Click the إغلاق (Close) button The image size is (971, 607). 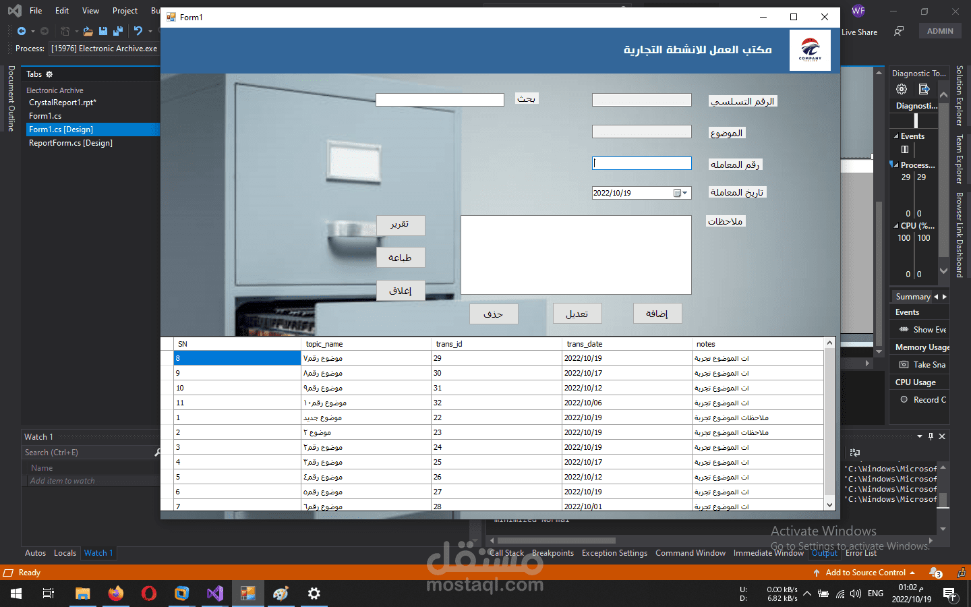click(x=401, y=291)
